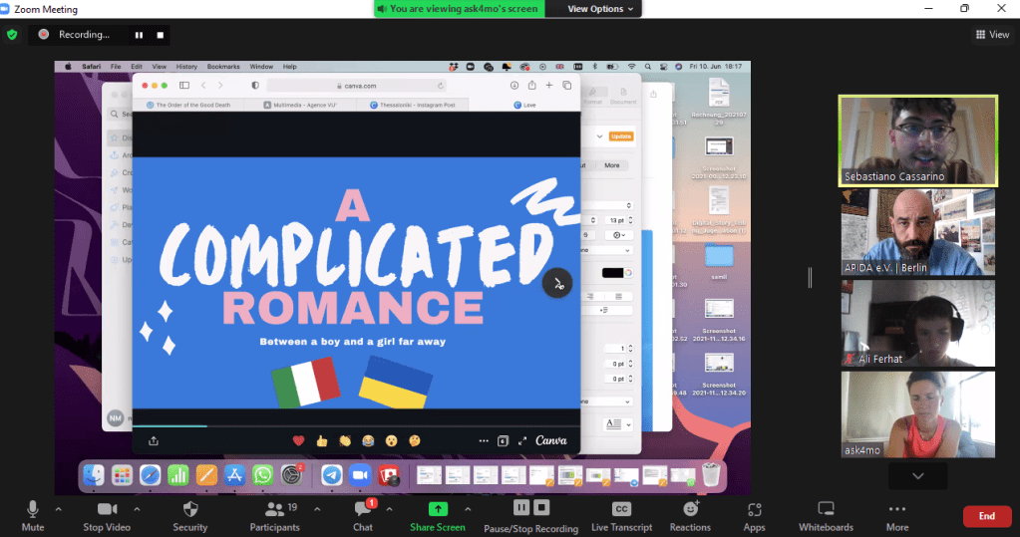Open the View layout menu
The width and height of the screenshot is (1020, 537).
[x=992, y=34]
